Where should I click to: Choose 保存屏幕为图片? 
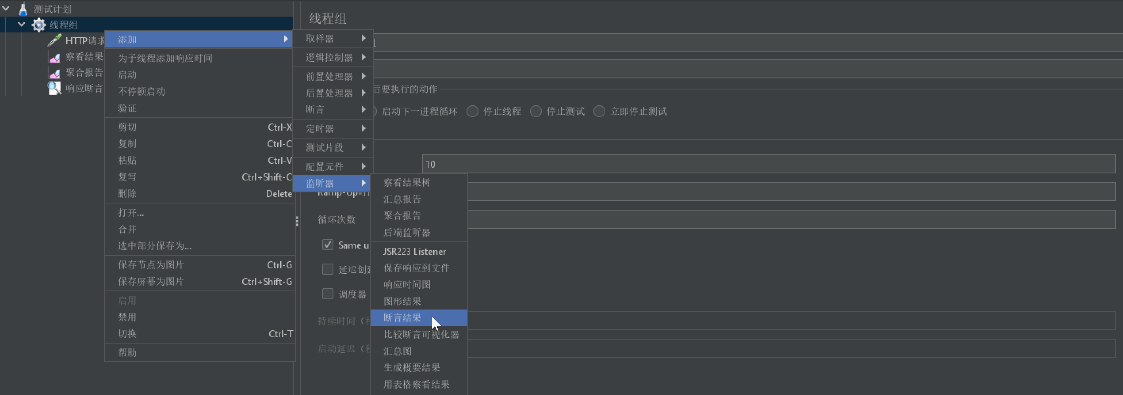(x=200, y=281)
